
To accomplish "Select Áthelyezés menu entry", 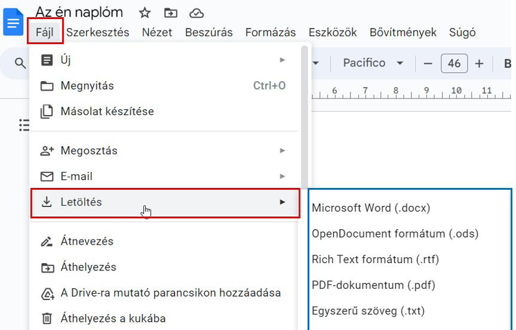I will [165, 267].
